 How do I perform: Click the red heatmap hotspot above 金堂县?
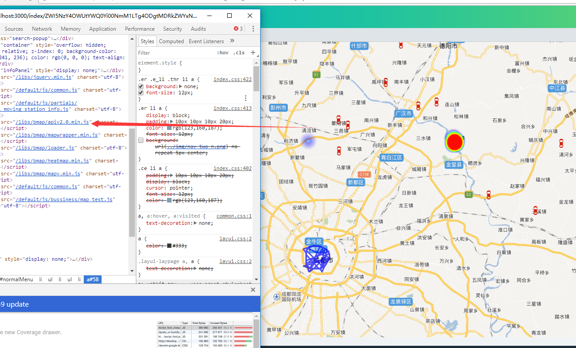click(x=454, y=142)
